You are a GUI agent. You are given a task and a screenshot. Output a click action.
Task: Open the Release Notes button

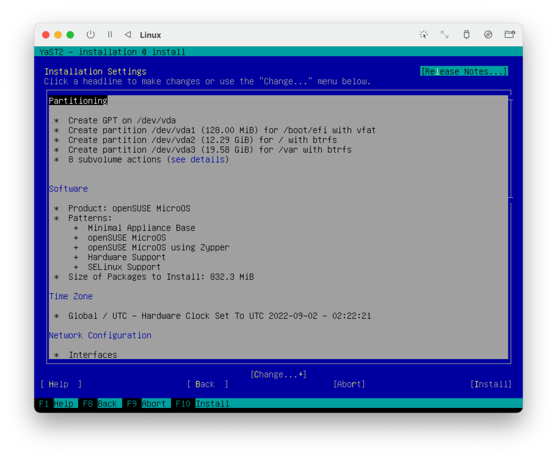point(464,71)
